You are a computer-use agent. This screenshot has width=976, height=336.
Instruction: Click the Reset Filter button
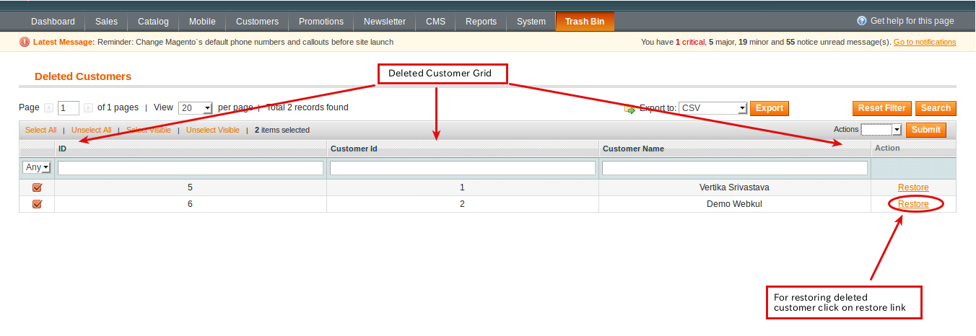(882, 108)
